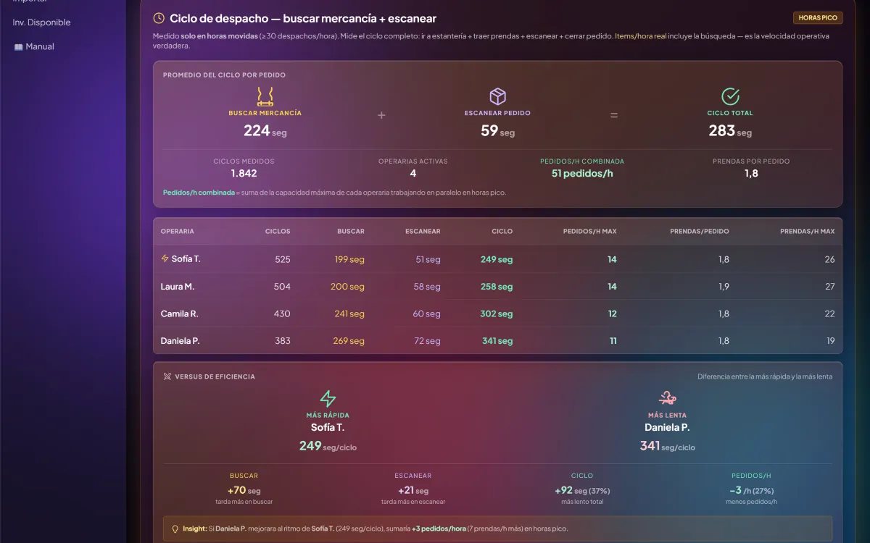The height and width of the screenshot is (543, 870).
Task: Click the Más lenta snail icon
Action: click(x=668, y=399)
